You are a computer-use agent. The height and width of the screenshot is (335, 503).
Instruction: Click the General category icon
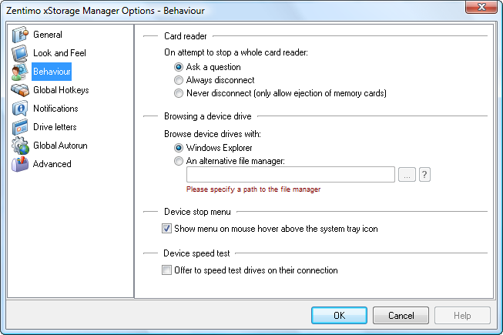click(20, 35)
